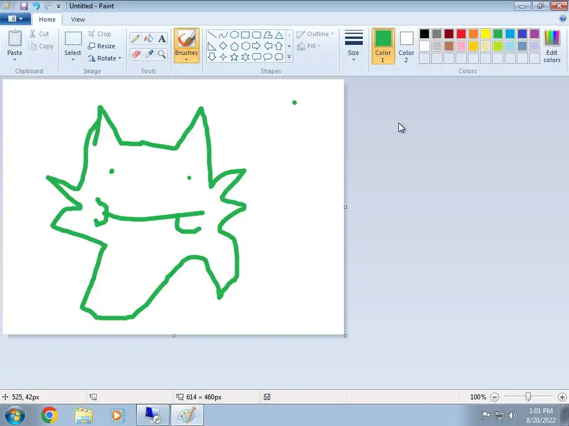Screen dimensions: 569x426
Task: Choose the Rounded rectangular callout shape
Action: pos(257,57)
